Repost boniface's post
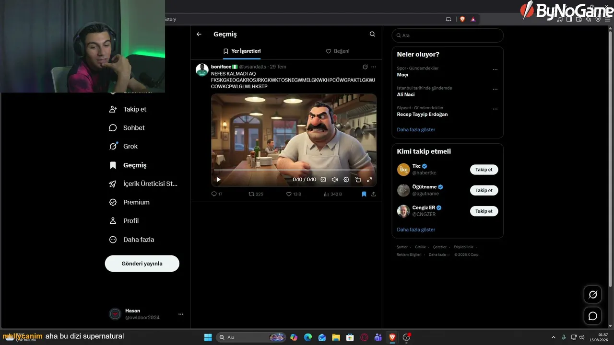 (256, 194)
